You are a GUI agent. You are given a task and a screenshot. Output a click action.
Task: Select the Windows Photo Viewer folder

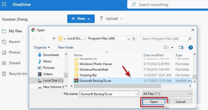pos(96,64)
